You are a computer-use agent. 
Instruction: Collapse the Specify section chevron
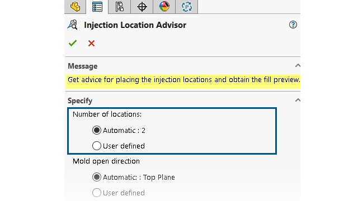tap(298, 100)
